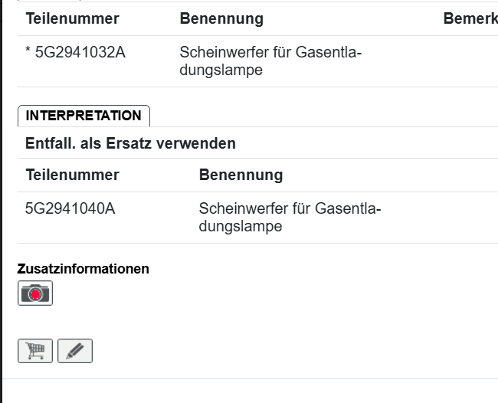Click the Zusatzinformationen label

83,269
